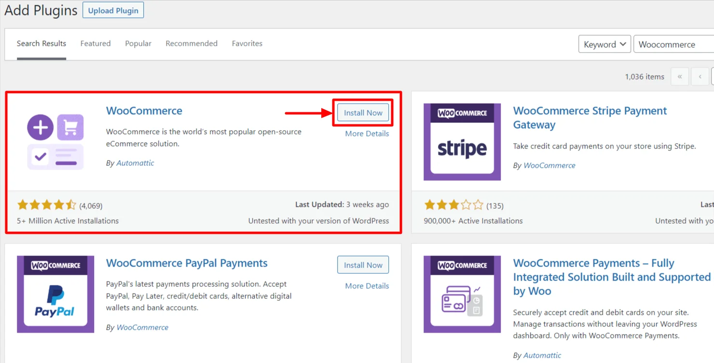Open the WooCommerce plugin title link

click(144, 110)
